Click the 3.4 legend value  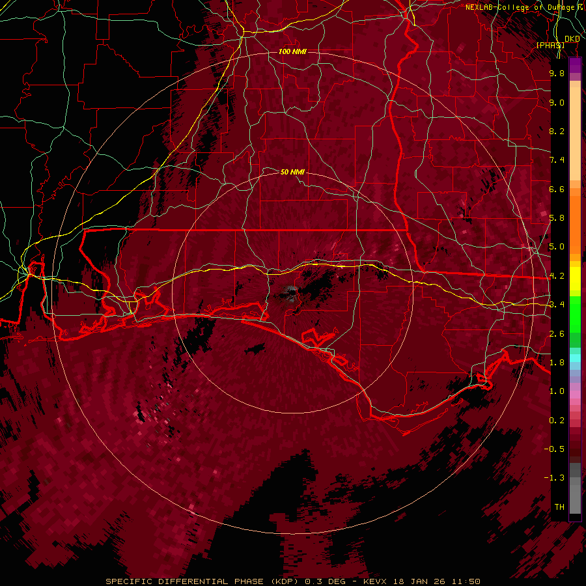click(557, 305)
